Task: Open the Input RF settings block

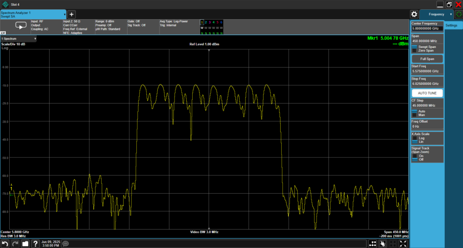Action: point(46,27)
